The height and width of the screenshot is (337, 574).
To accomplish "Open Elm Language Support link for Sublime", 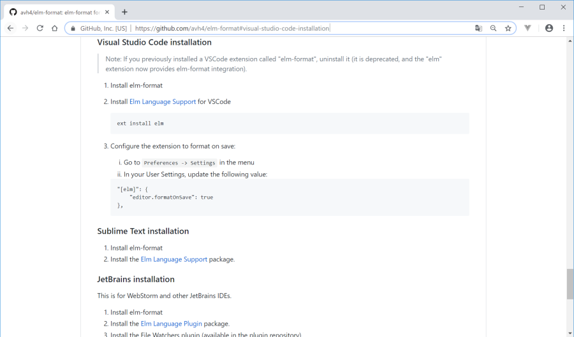I will tap(173, 259).
